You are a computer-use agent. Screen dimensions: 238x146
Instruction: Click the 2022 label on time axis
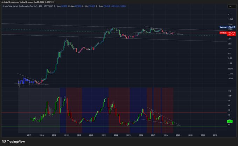coord(116,135)
